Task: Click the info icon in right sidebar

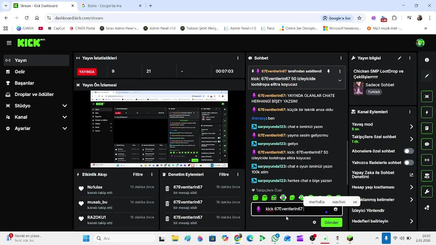Action: point(427,60)
